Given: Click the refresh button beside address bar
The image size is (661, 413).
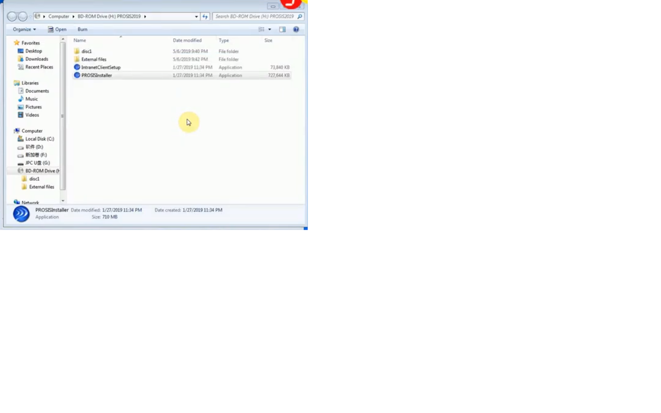Looking at the screenshot, I should click(x=205, y=17).
